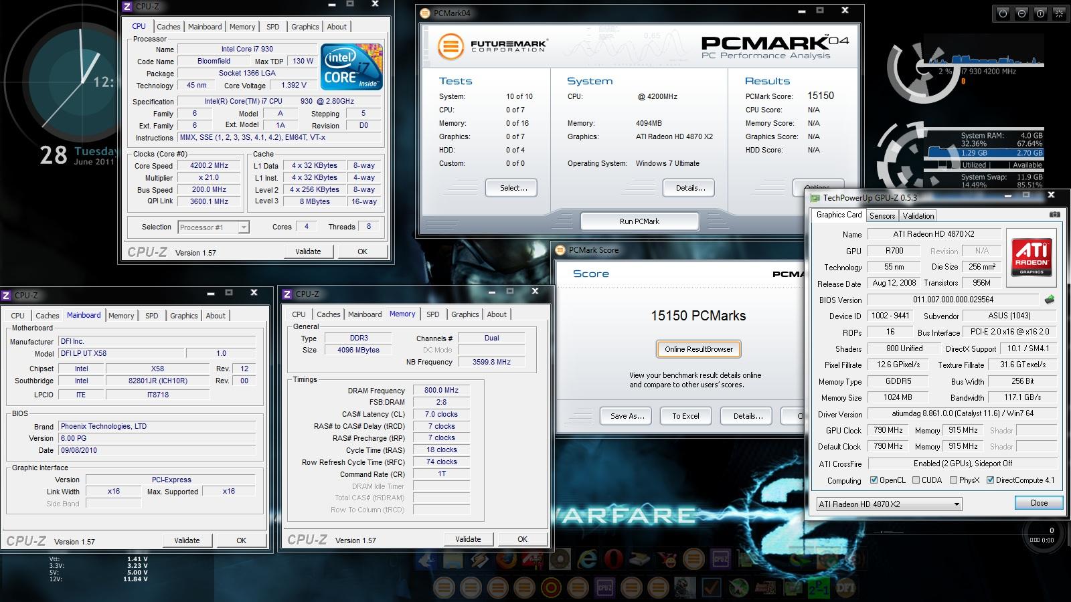Click the PCMark Score window title icon
The height and width of the screenshot is (602, 1071).
pyautogui.click(x=560, y=250)
